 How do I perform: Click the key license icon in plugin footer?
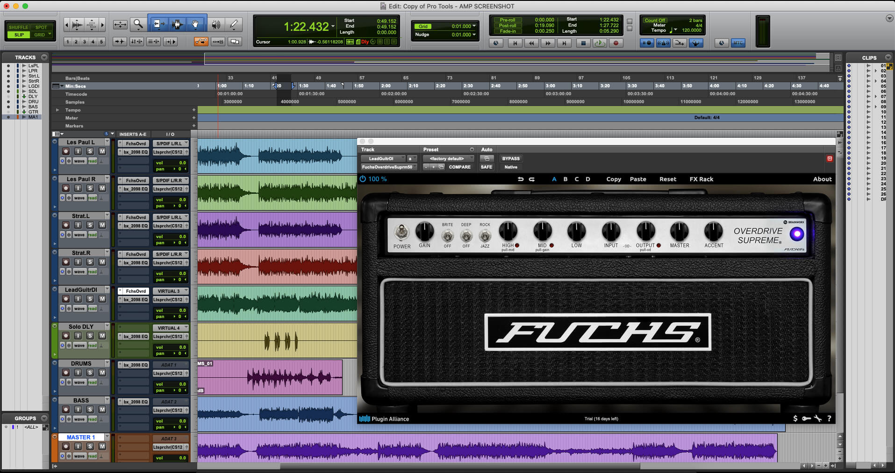coord(807,418)
